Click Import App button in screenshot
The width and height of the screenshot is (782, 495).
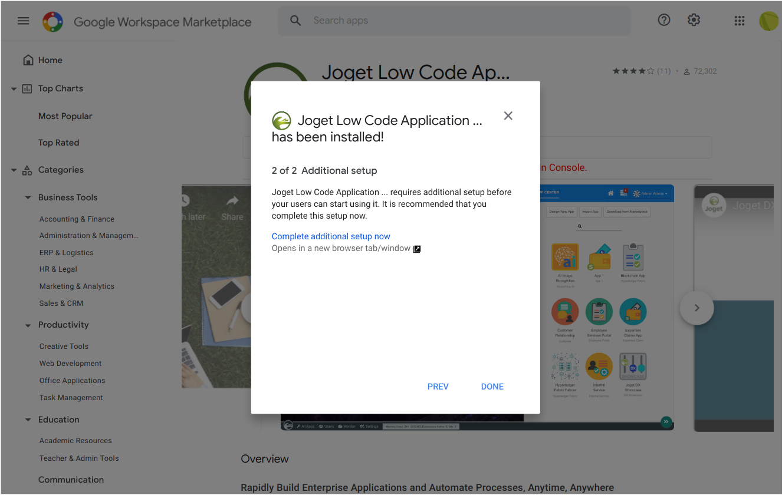[x=590, y=212]
